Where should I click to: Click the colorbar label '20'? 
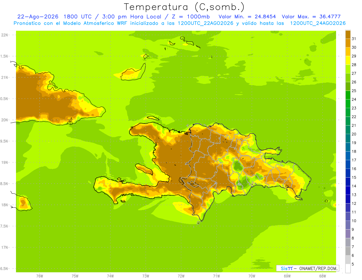coord(354,134)
